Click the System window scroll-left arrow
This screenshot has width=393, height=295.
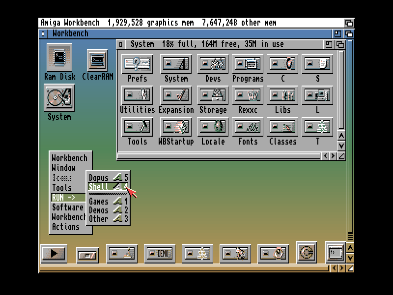point(325,156)
